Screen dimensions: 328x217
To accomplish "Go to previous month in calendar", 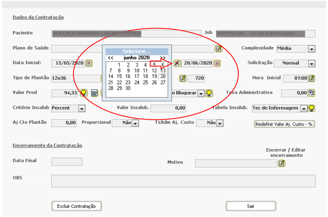I will tap(111, 58).
